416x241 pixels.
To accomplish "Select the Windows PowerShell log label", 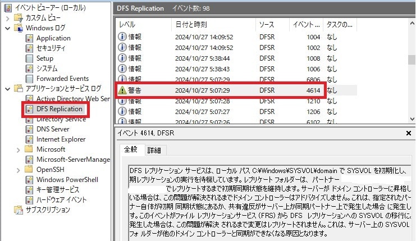I will 67,180.
